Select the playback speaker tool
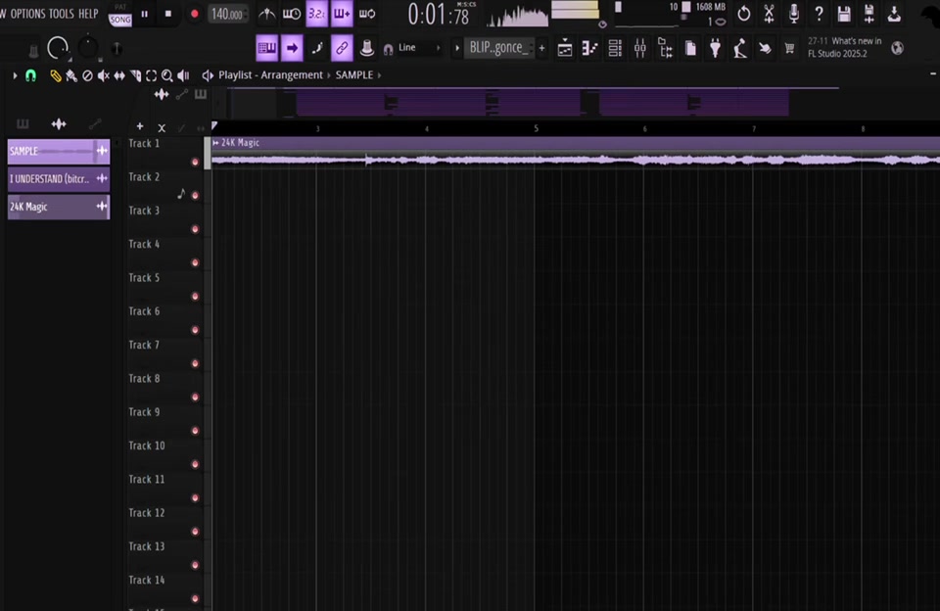 tap(183, 75)
